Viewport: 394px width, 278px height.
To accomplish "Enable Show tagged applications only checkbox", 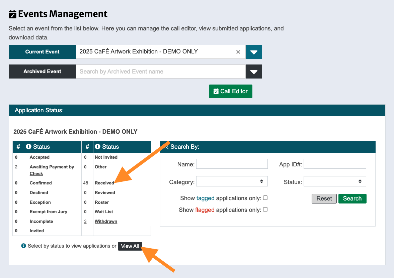I will pos(265,198).
